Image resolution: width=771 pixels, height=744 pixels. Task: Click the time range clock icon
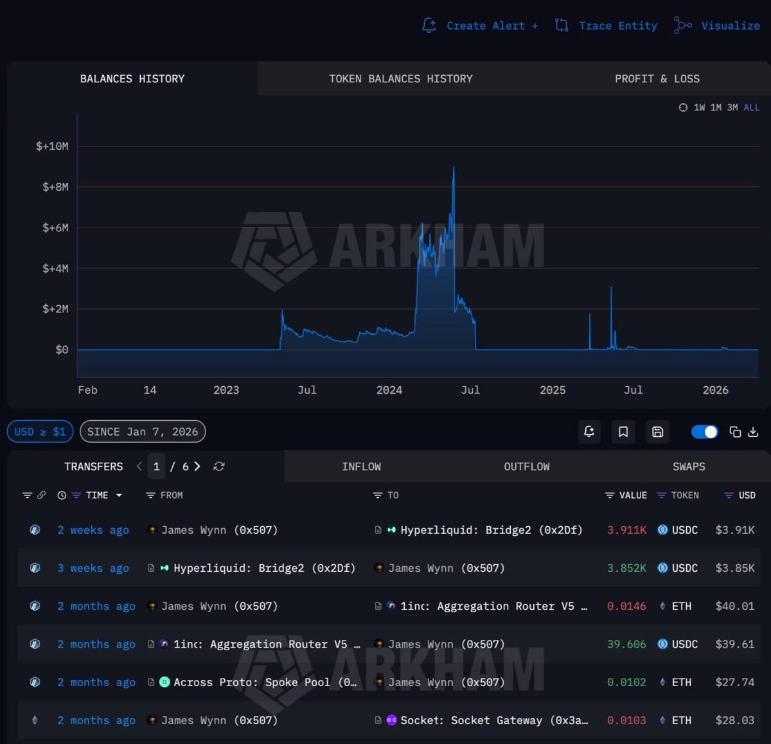[x=683, y=107]
